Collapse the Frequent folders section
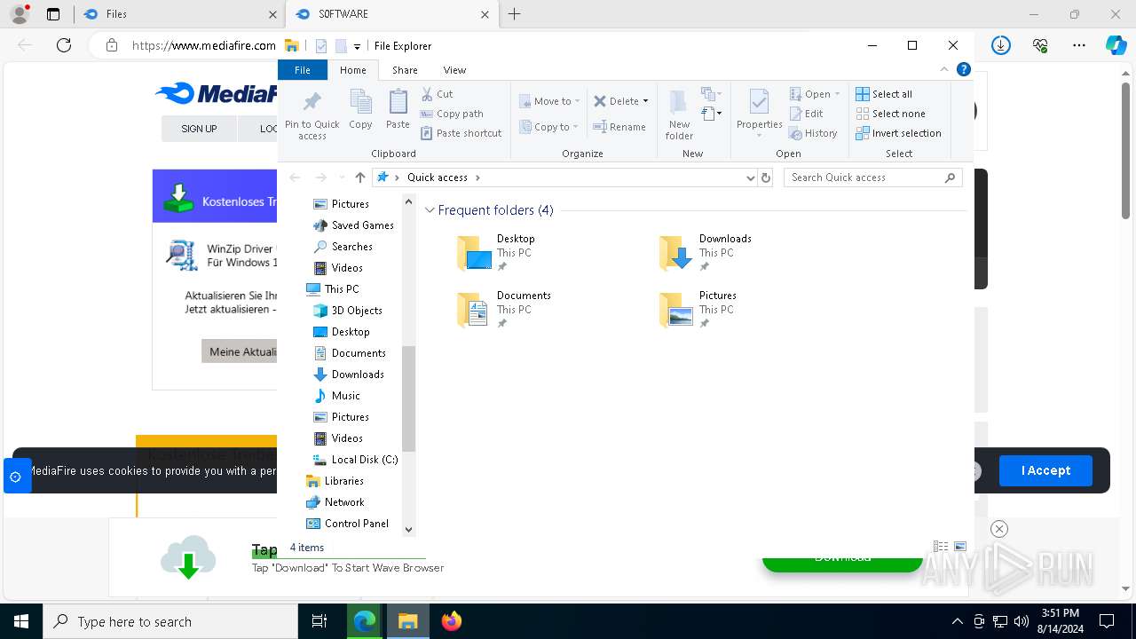 (430, 210)
